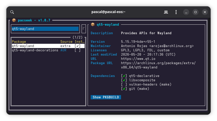Click the libxcomposite dependency name
This screenshot has height=121, width=217.
[x=142, y=80]
